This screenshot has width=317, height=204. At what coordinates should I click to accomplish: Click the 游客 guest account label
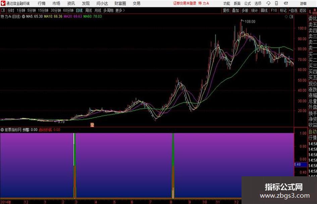[303, 3]
